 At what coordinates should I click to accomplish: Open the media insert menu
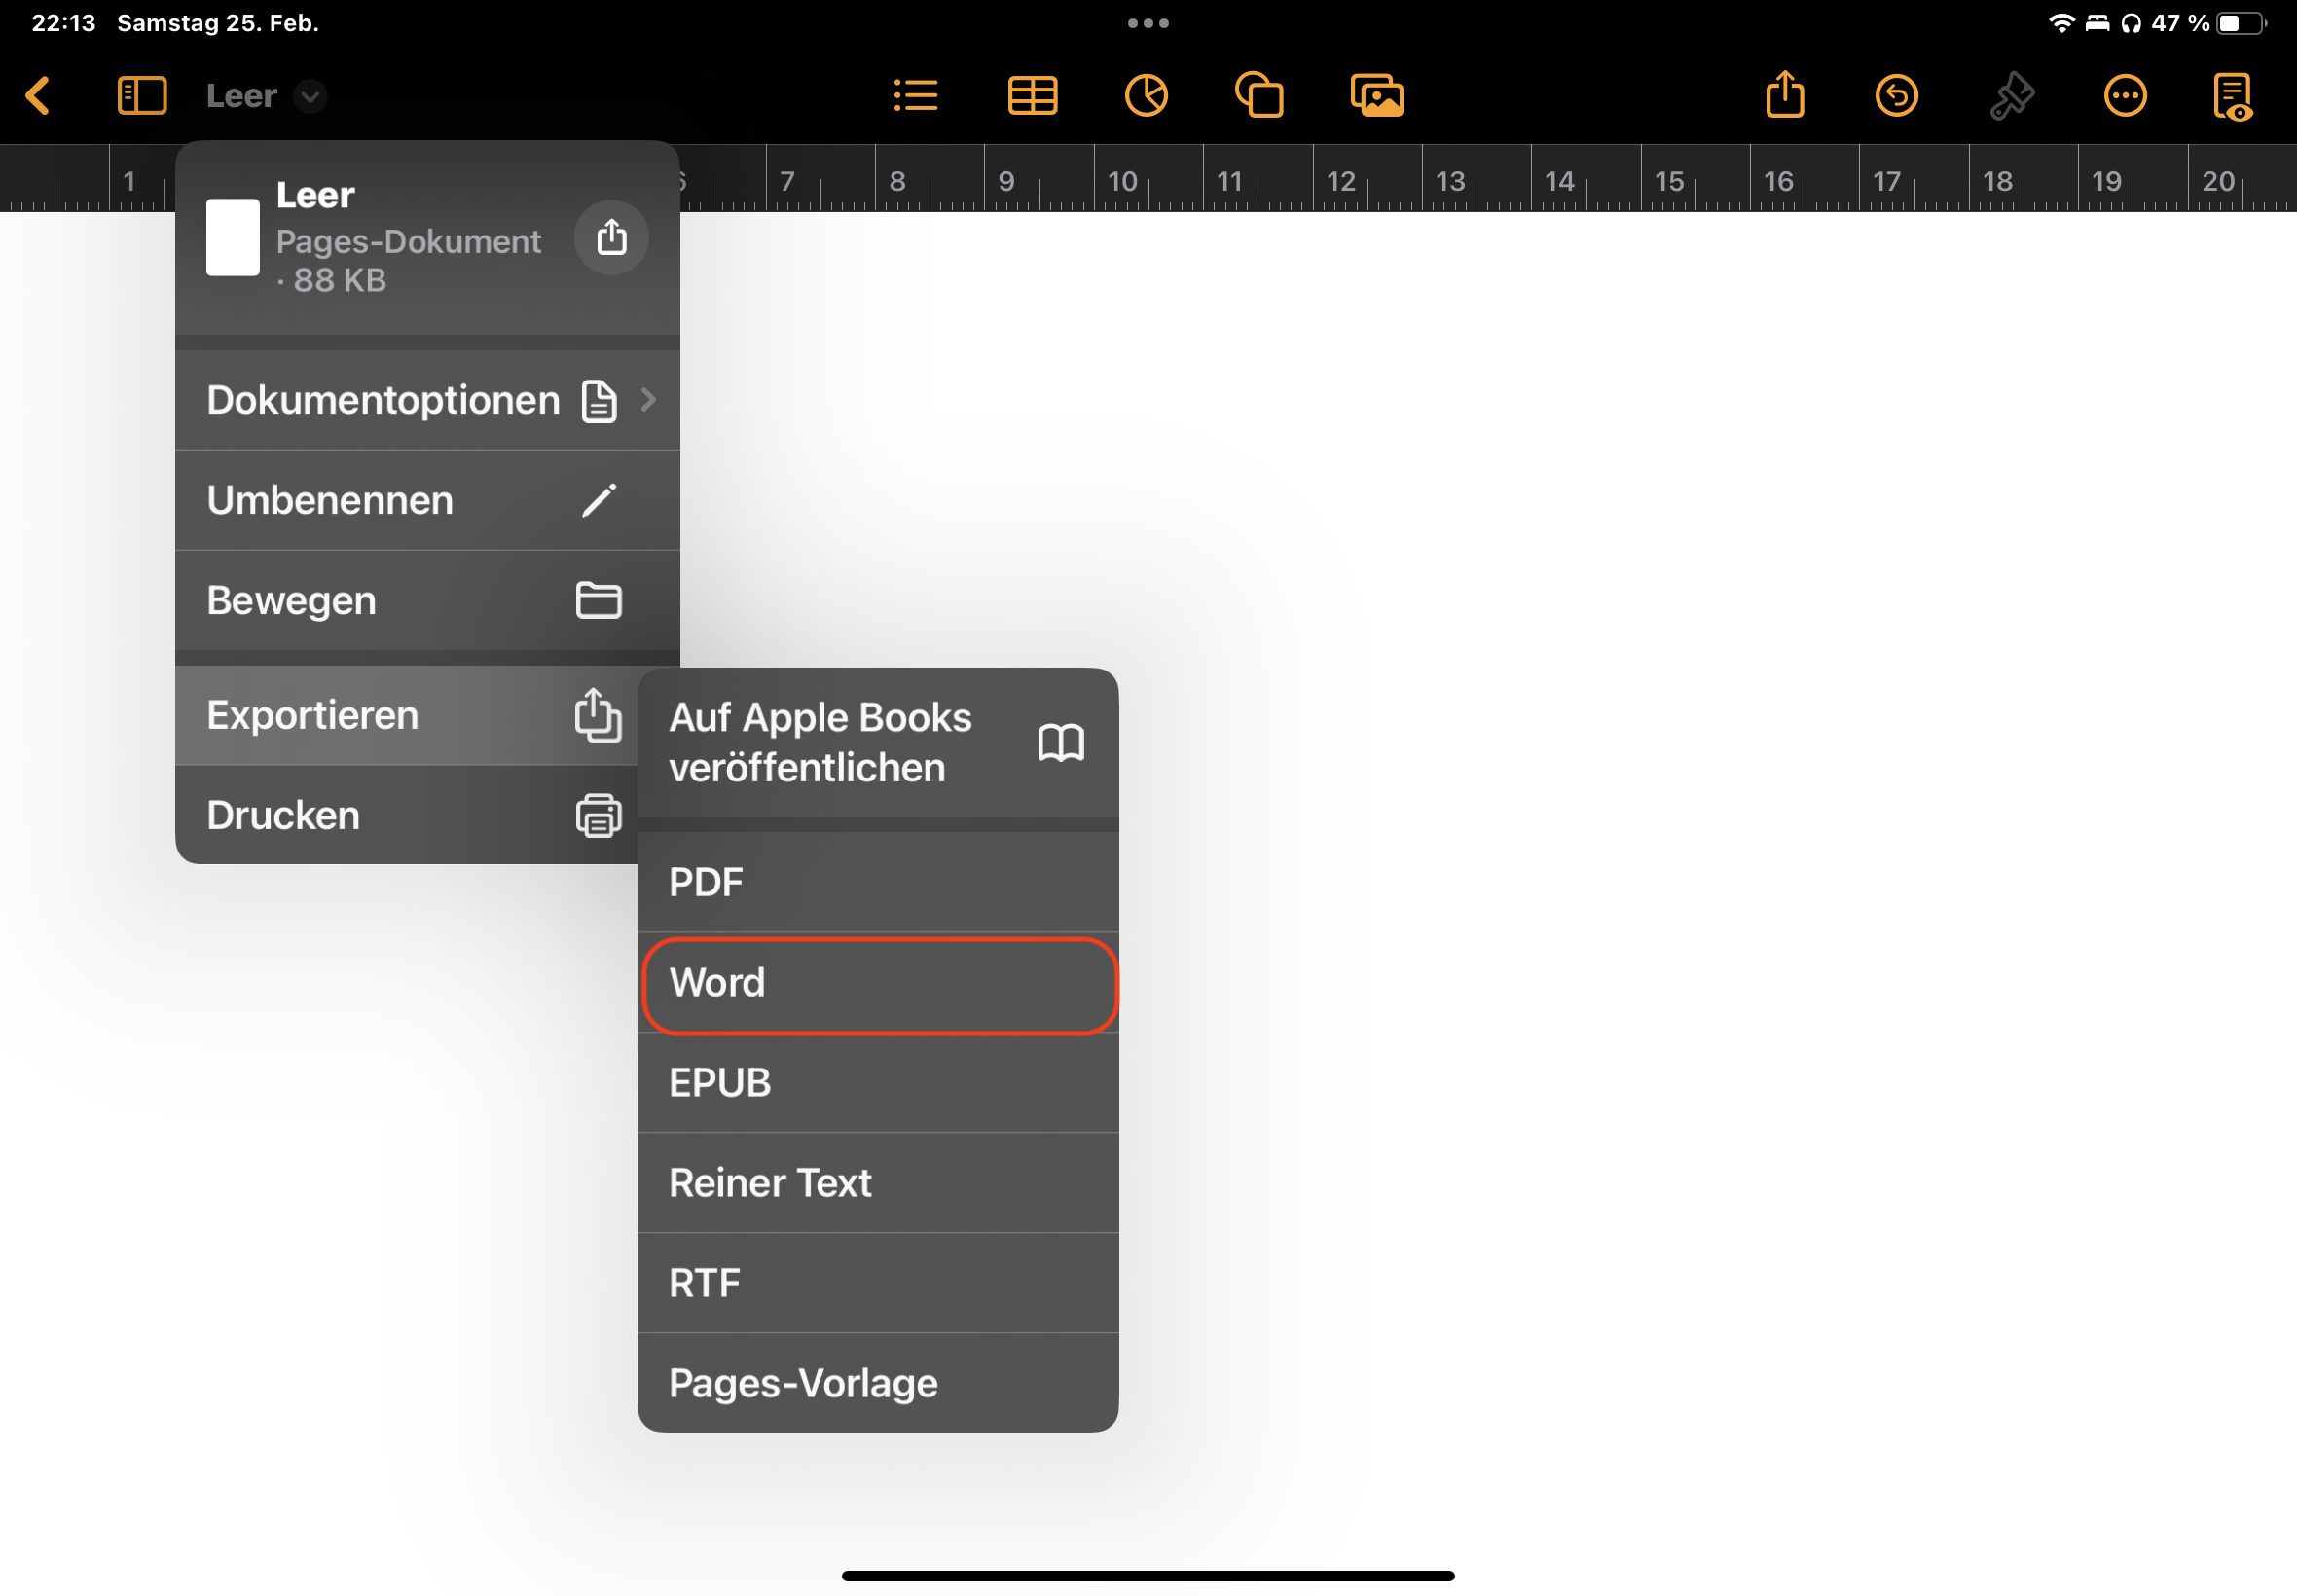[1377, 96]
